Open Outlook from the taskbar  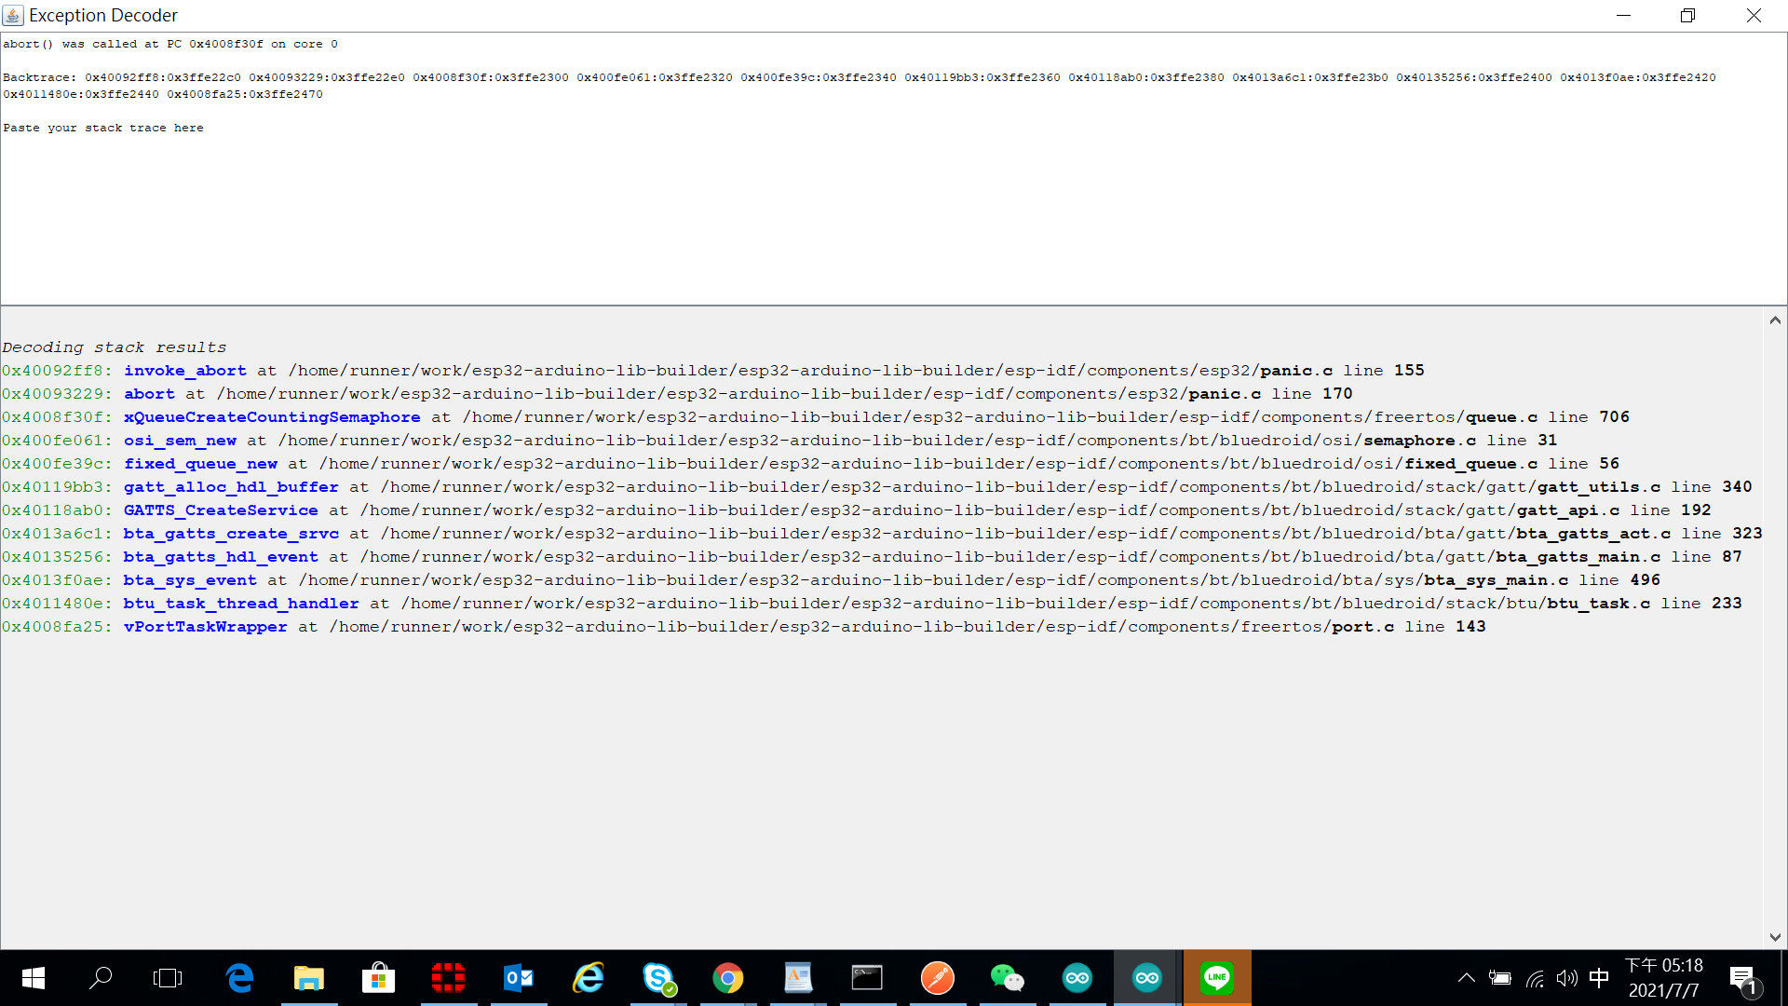[x=519, y=978]
